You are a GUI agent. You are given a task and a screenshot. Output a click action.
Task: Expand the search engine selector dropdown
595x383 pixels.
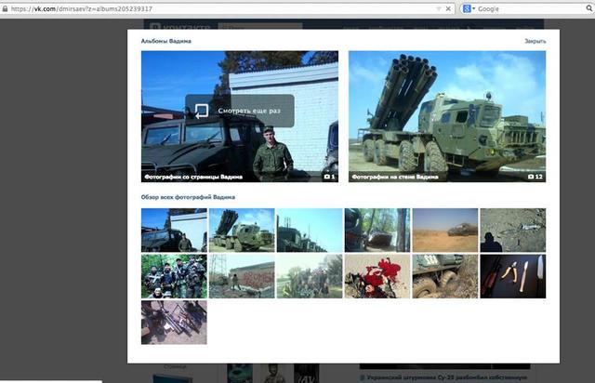click(x=473, y=8)
